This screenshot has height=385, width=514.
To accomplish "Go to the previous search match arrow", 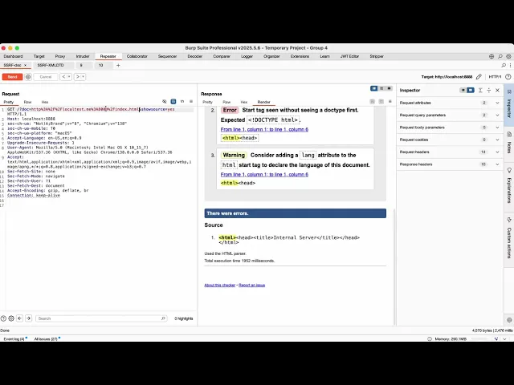I will pos(19,318).
